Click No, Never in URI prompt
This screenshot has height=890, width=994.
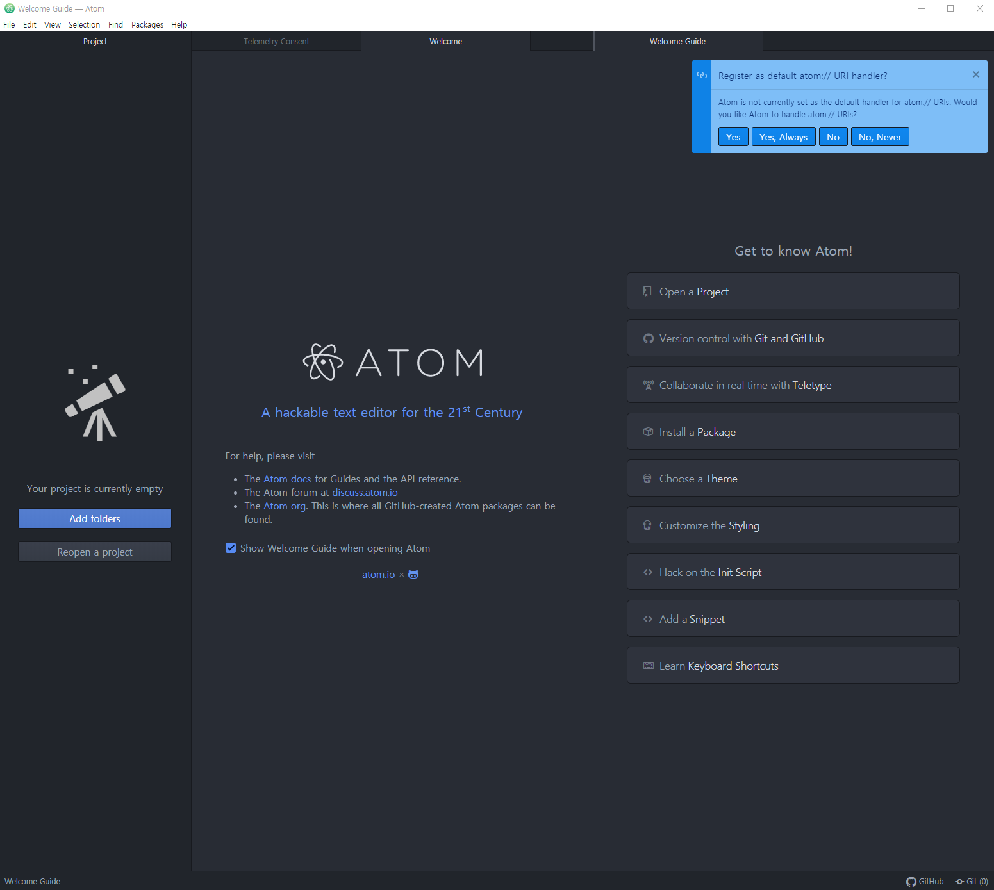click(x=880, y=137)
